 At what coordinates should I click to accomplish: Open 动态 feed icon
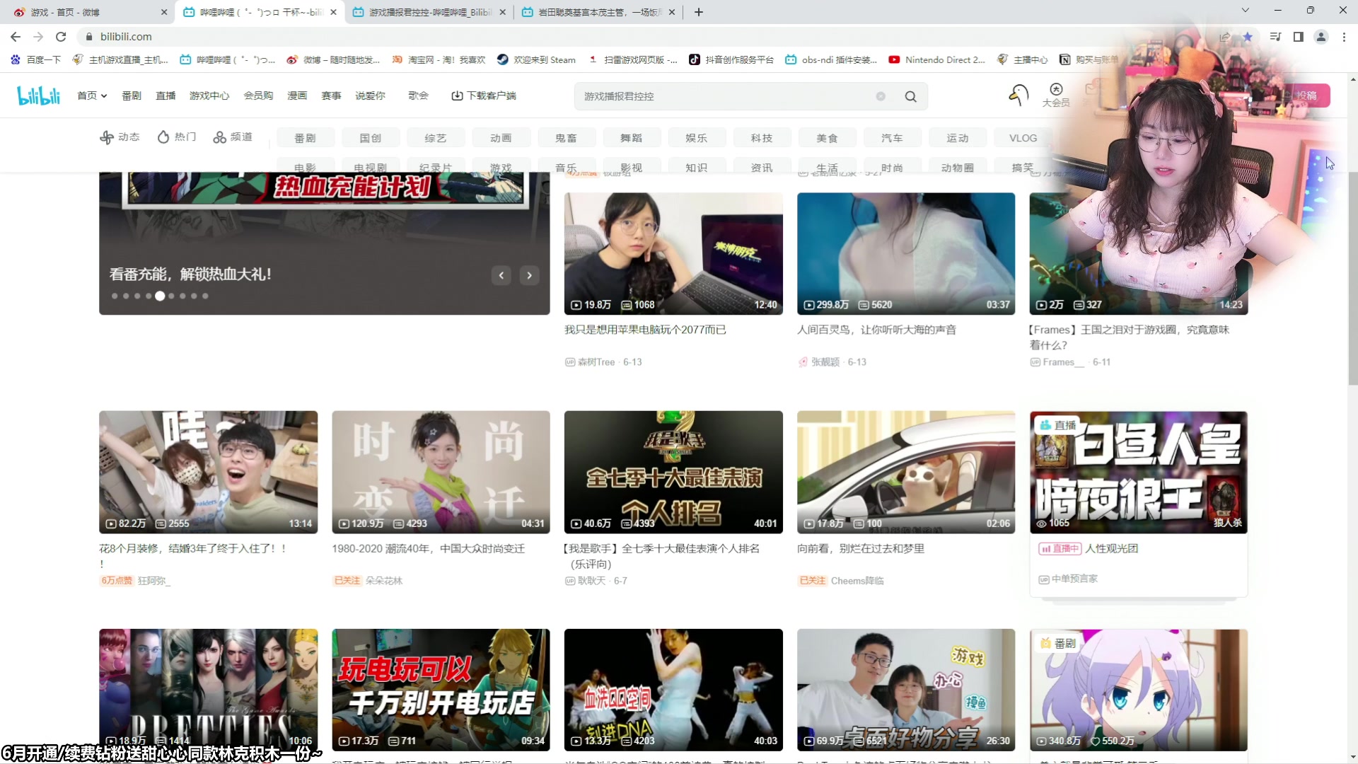click(120, 137)
